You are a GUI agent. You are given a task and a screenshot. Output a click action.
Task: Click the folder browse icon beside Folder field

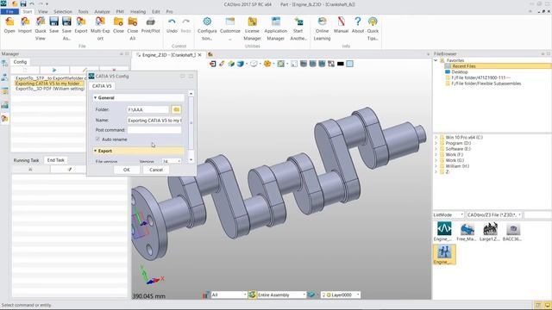(x=176, y=109)
